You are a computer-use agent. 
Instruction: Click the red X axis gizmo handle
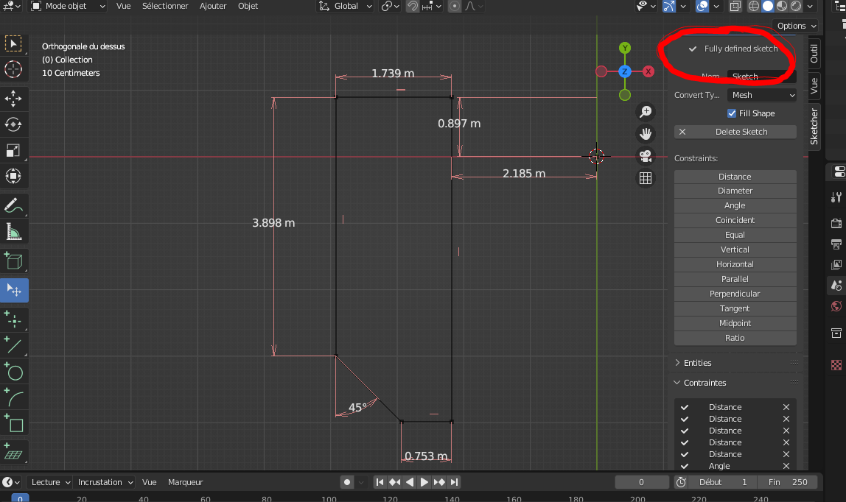click(x=648, y=71)
